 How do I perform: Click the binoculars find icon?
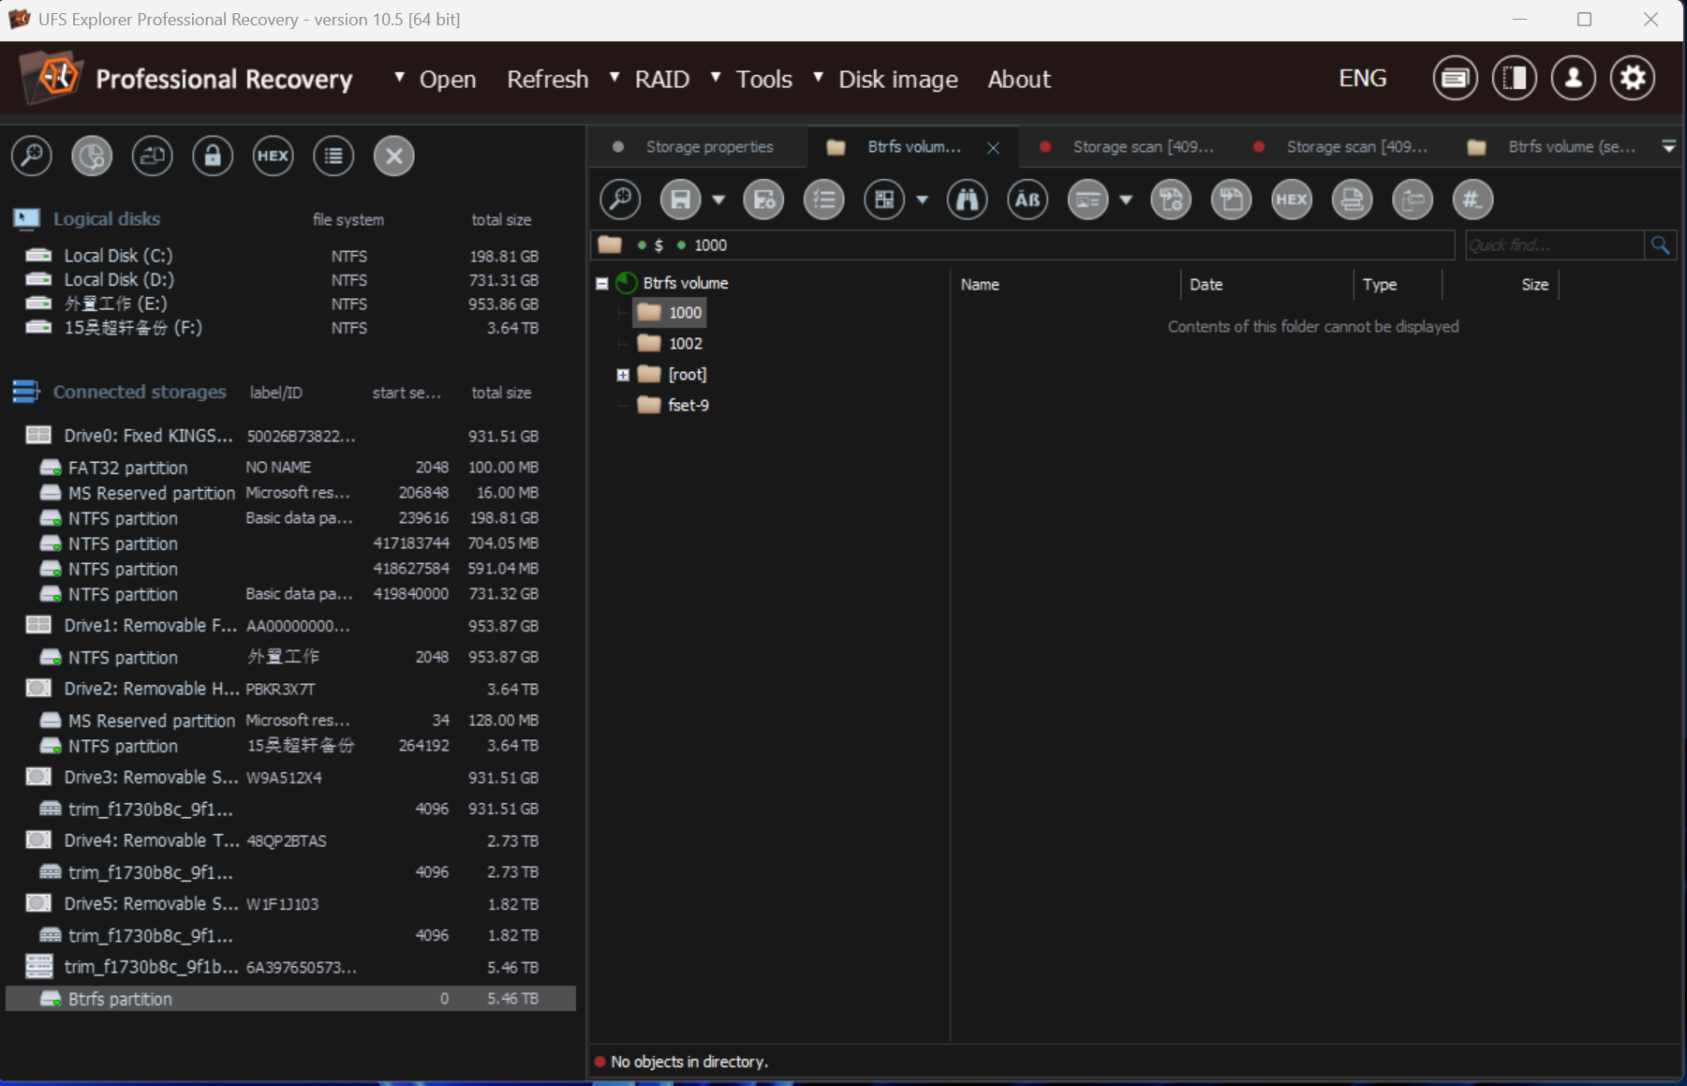[x=968, y=200]
